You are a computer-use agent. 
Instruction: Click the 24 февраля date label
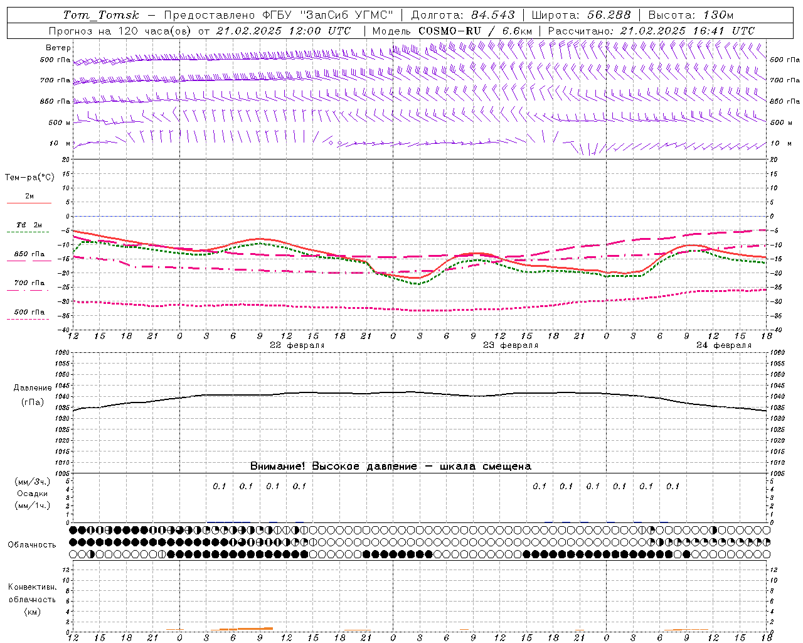point(724,345)
